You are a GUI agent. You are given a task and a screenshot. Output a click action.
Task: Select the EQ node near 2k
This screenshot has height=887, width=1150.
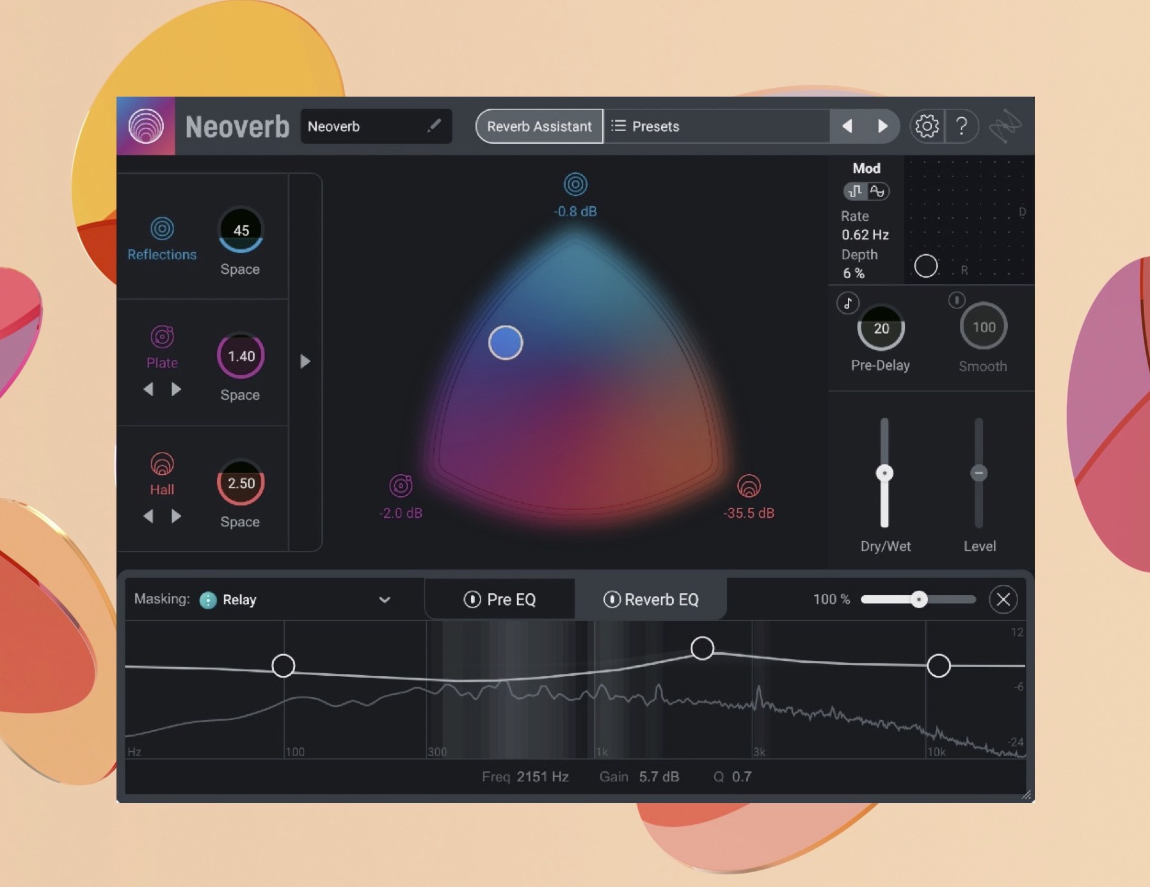coord(702,648)
